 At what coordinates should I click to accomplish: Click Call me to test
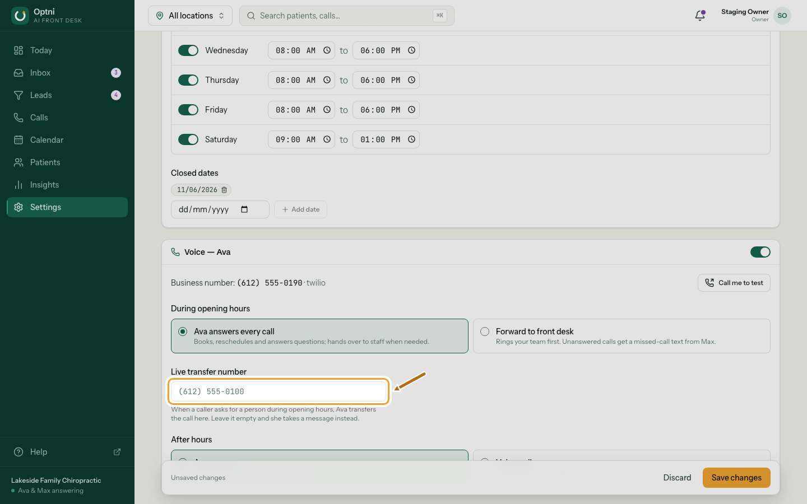(x=734, y=283)
